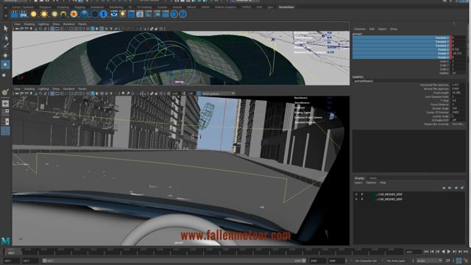Start IPR render from the shelf icon
Screen dimensions: 471x265
coord(24,14)
